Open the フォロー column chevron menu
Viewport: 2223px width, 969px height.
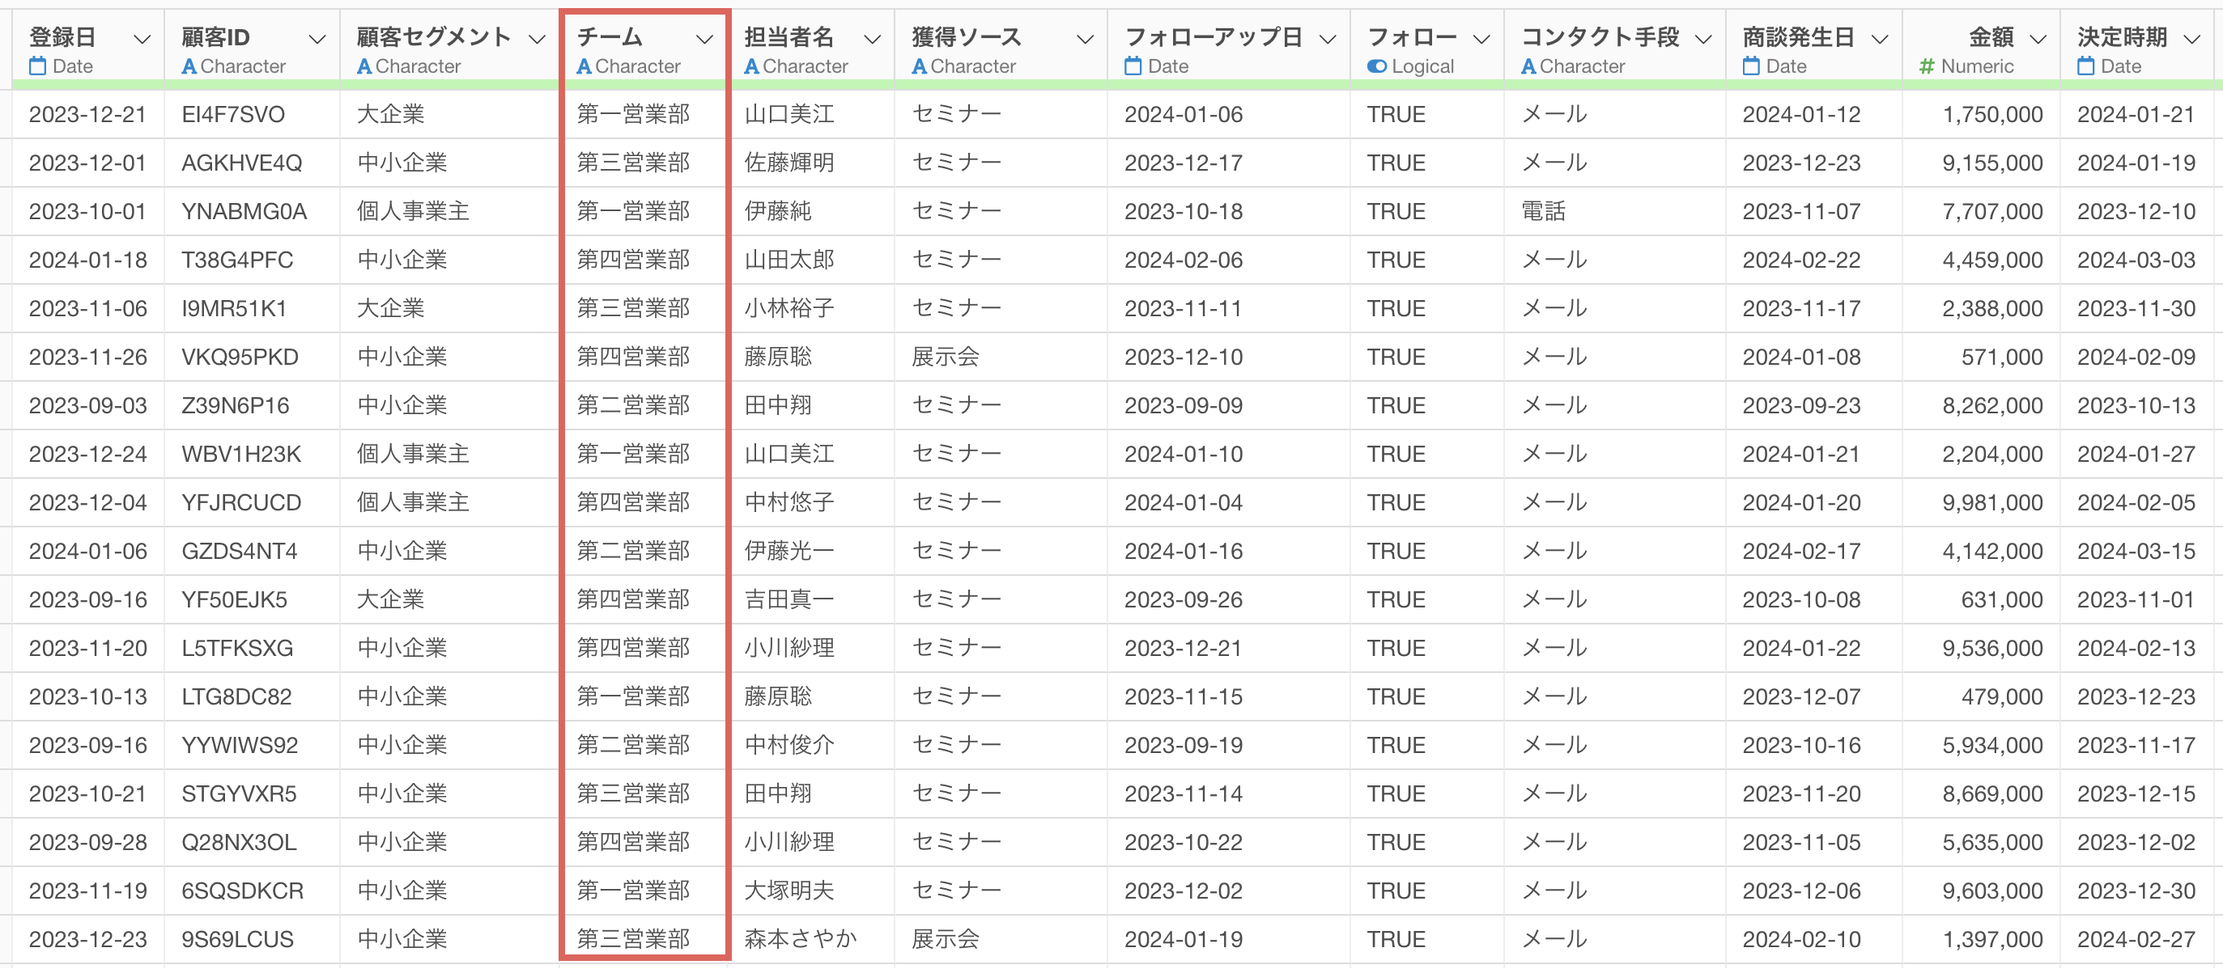point(1481,39)
